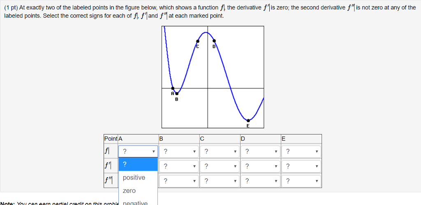
Task: Click point C marker on the curve
Action: pyautogui.click(x=198, y=41)
